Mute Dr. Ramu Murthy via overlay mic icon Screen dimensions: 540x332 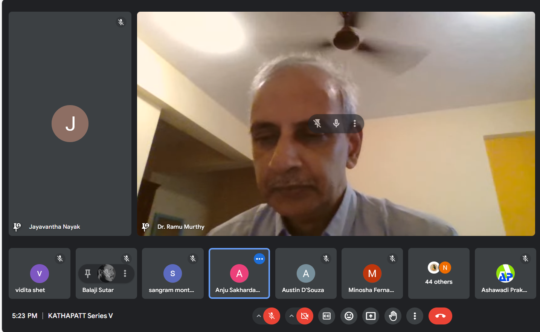(336, 124)
